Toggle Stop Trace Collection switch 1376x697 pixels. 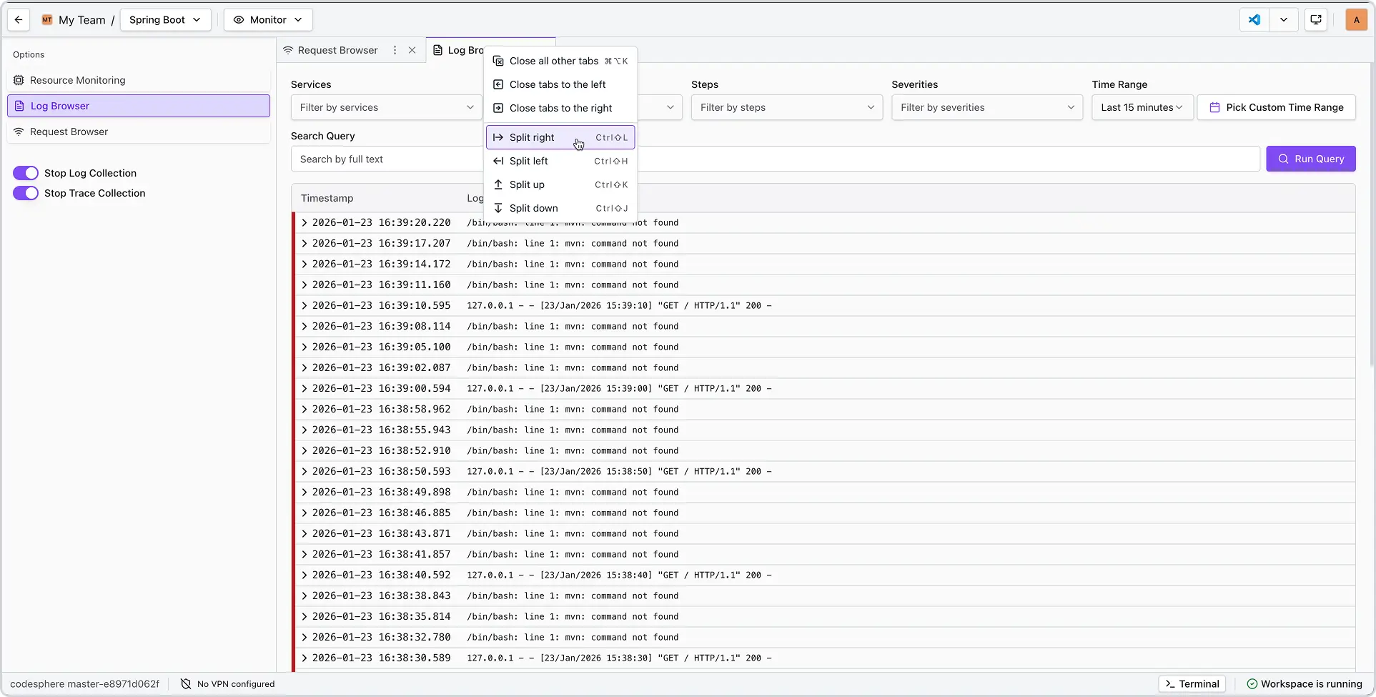pos(26,193)
